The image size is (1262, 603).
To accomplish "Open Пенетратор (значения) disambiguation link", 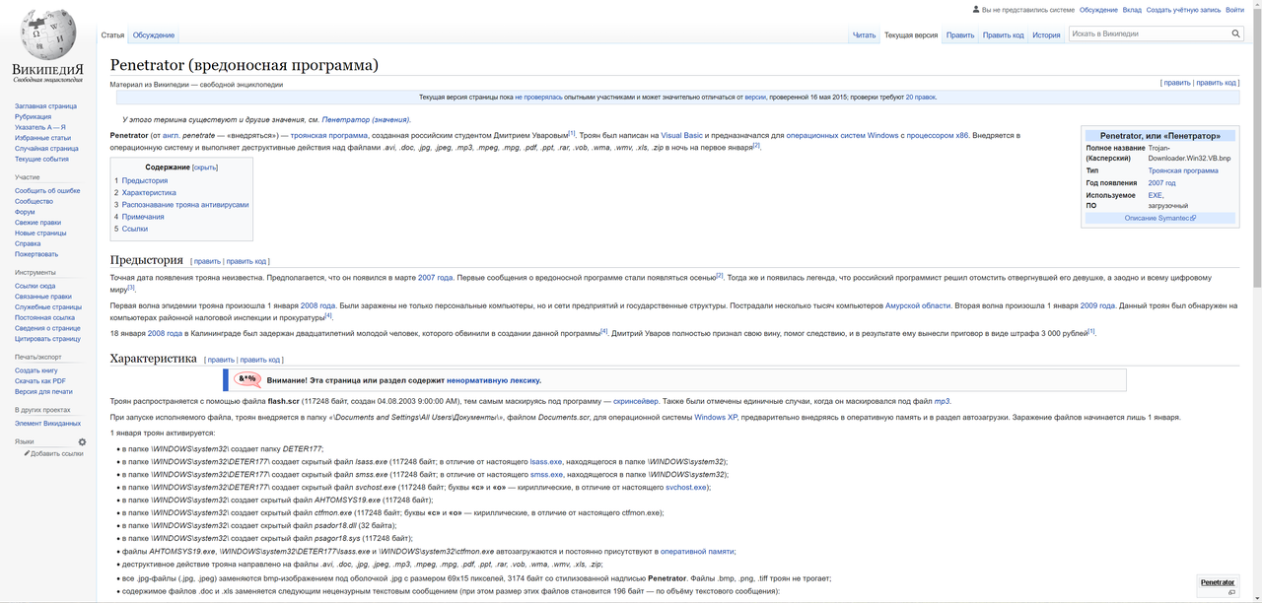I will (x=365, y=119).
